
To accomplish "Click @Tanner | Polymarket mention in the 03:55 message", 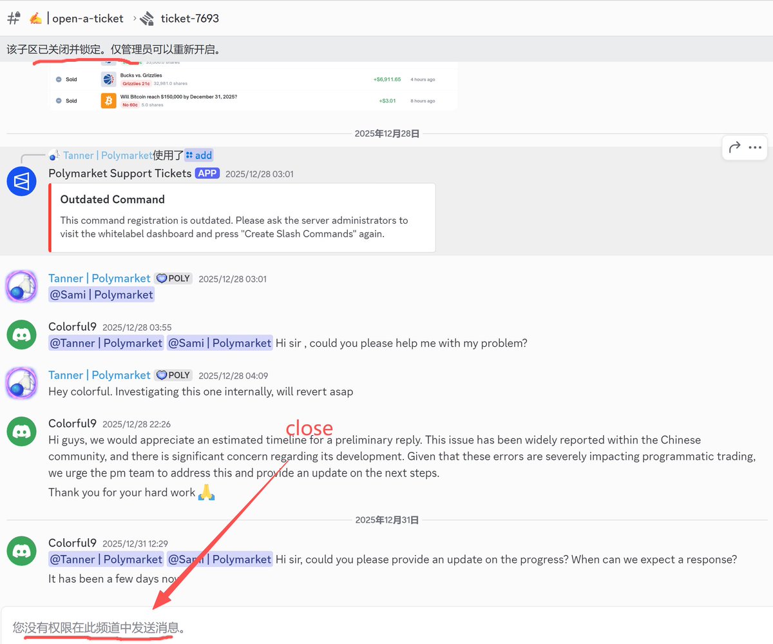I will (106, 343).
